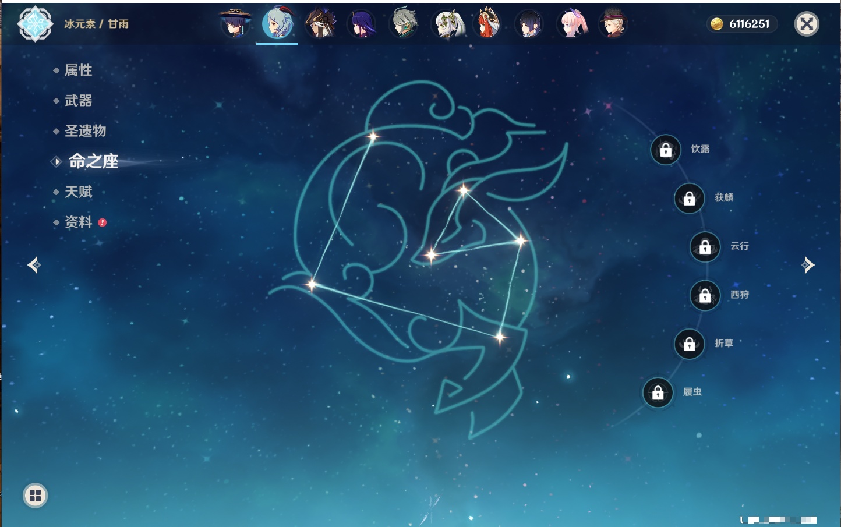The width and height of the screenshot is (841, 527).
Task: Click the locked 获麟 constellation icon
Action: 689,199
